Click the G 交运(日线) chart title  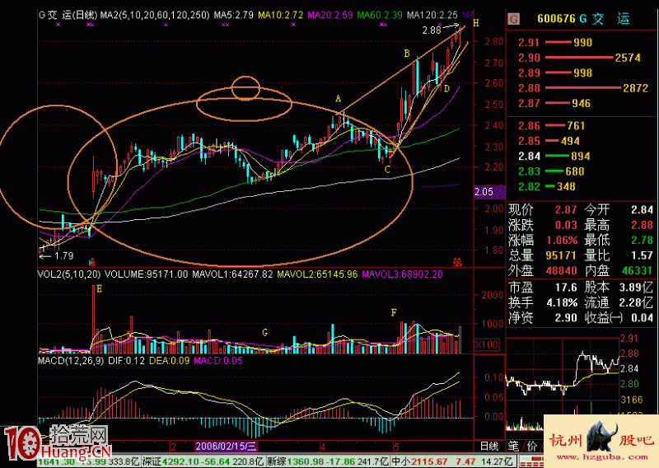[68, 15]
